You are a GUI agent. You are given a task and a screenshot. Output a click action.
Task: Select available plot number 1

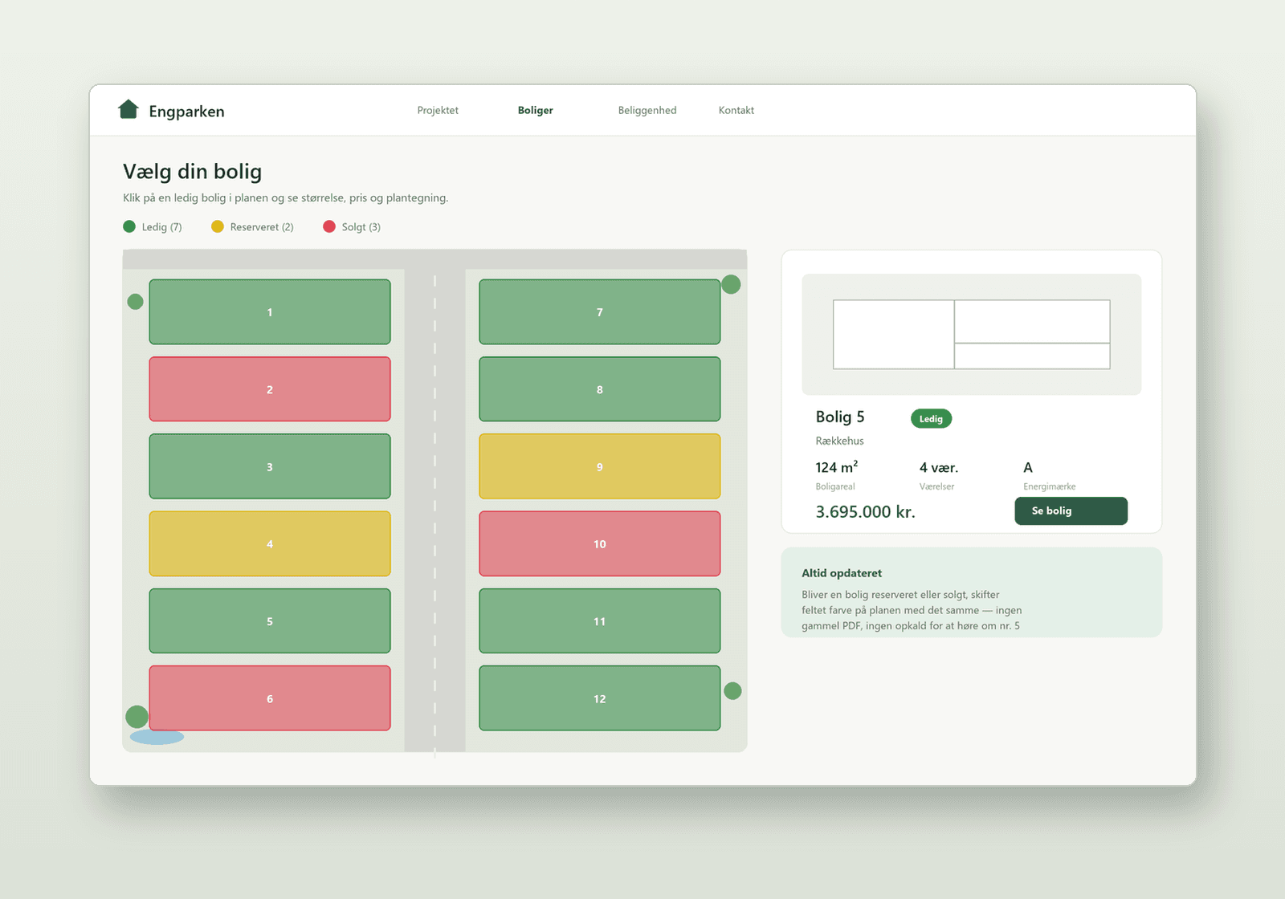pos(270,311)
